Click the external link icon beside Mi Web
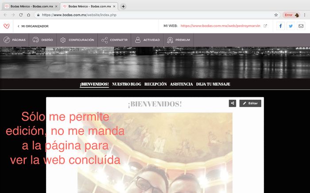310x193 pixels. (x=265, y=26)
